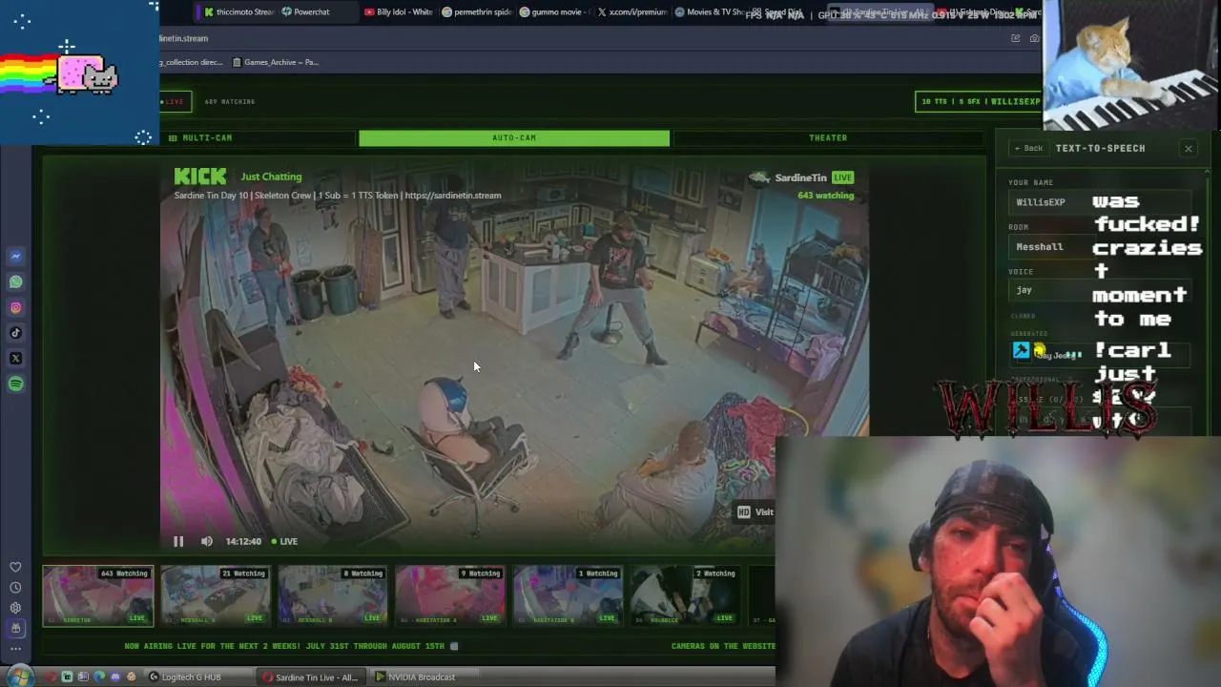Select the 21 Watching camera thumbnail
The width and height of the screenshot is (1221, 687).
point(216,595)
